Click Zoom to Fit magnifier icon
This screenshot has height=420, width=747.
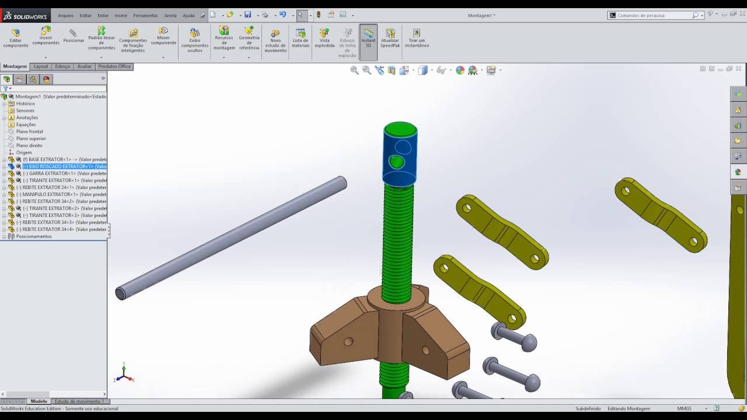tap(354, 70)
